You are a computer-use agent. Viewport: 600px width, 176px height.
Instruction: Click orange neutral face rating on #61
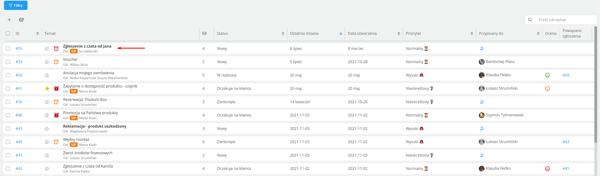(548, 89)
